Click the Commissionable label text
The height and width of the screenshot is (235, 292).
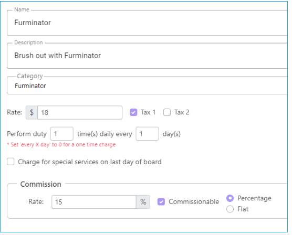click(x=194, y=202)
